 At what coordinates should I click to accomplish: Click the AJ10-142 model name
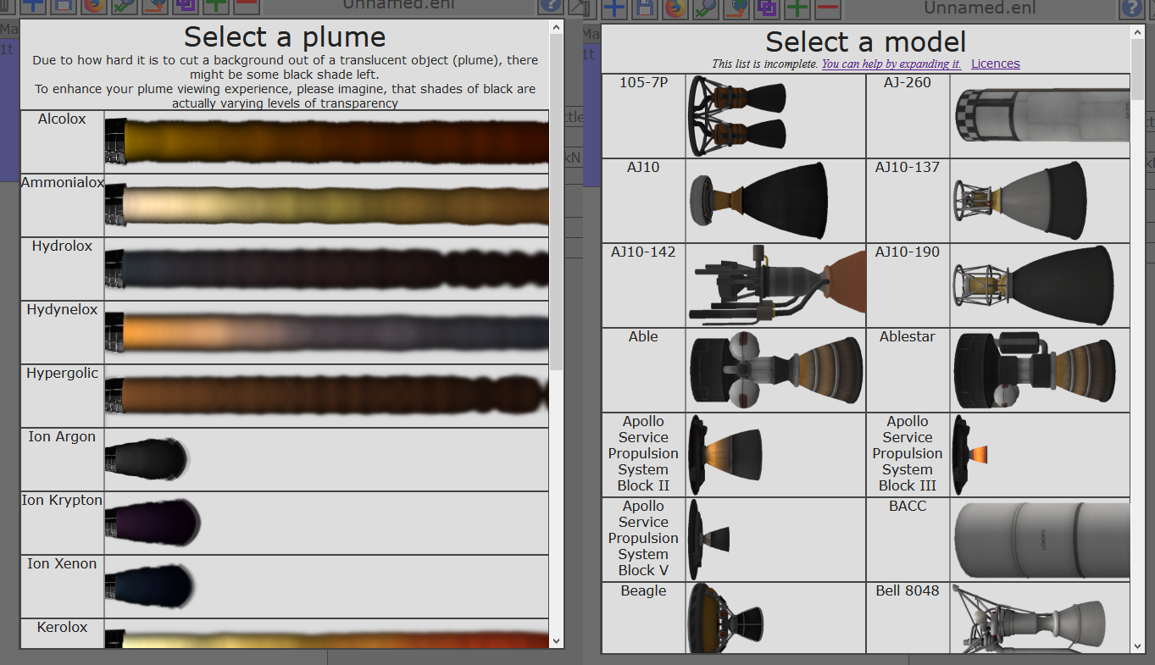[x=643, y=252]
